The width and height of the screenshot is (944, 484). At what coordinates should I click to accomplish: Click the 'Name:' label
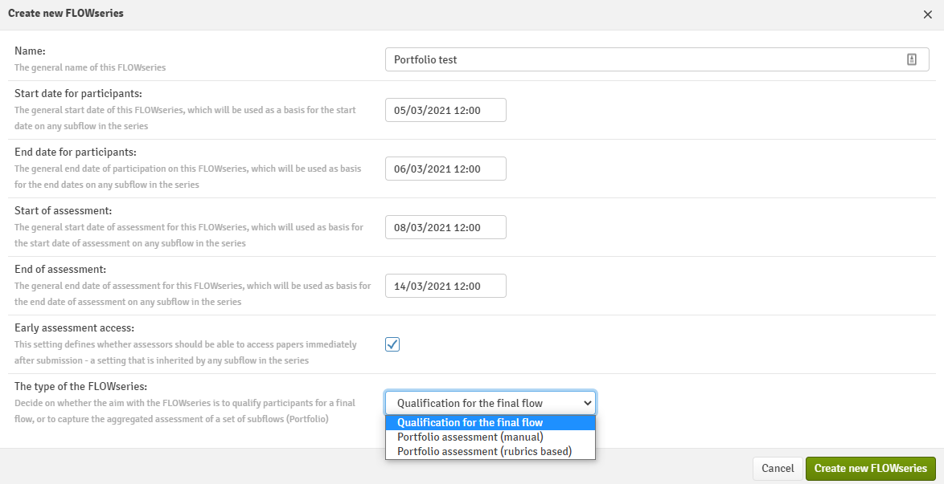pos(30,51)
